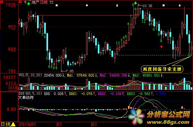Image resolution: width=193 pixels, height=127 pixels.
Task: Click the DDX1: -0.076 value
Action: pyautogui.click(x=81, y=94)
